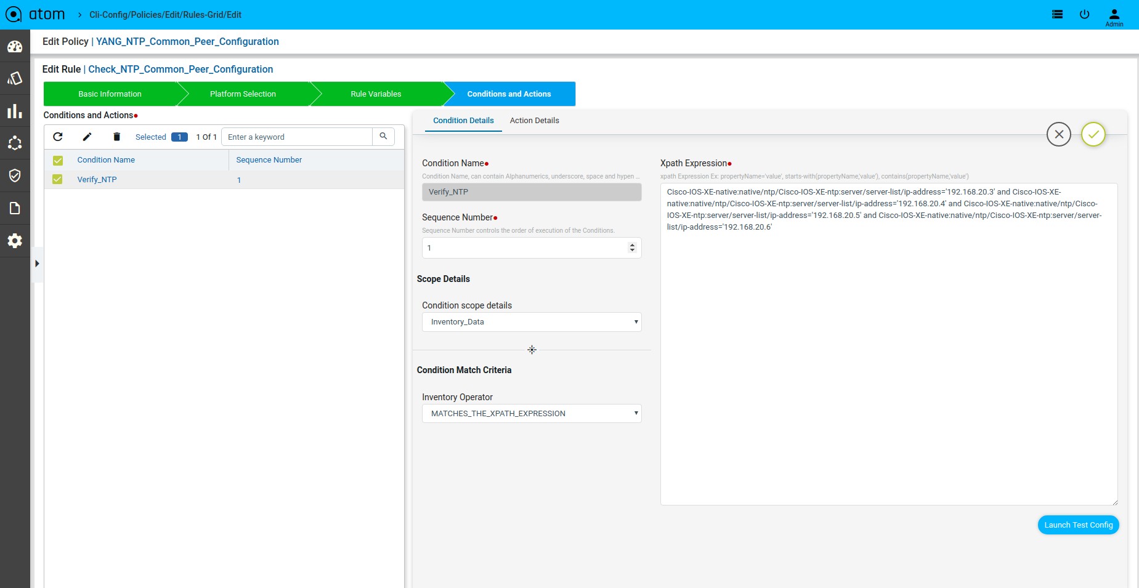This screenshot has width=1139, height=588.
Task: Open the Inventory Operator dropdown
Action: pos(532,413)
